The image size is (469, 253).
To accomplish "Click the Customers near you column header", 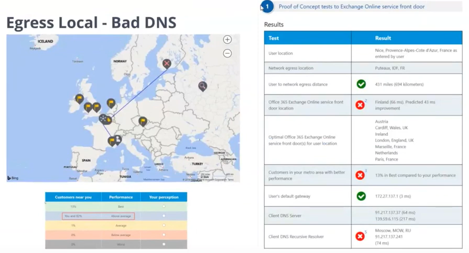I will coord(73,197).
